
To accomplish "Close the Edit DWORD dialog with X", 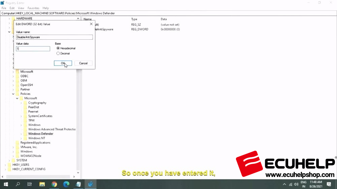I will click(x=91, y=24).
